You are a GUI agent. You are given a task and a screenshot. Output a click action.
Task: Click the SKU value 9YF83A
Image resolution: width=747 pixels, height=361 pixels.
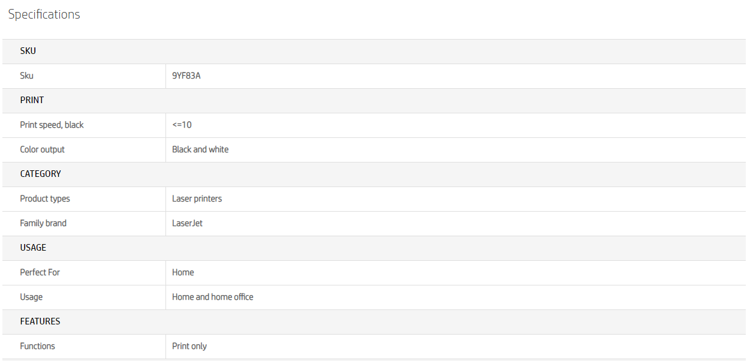coord(186,76)
